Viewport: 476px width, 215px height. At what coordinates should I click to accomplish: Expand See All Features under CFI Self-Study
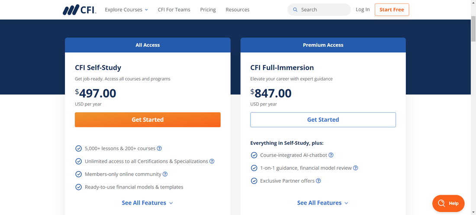[147, 202]
